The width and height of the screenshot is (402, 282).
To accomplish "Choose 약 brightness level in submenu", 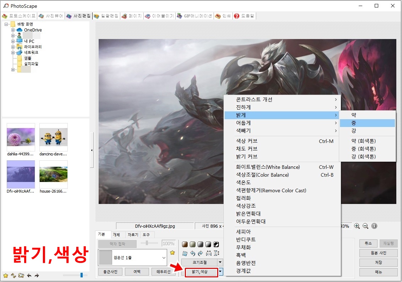I will 367,115.
